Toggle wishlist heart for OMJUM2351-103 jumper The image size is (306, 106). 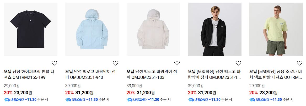click(177, 63)
